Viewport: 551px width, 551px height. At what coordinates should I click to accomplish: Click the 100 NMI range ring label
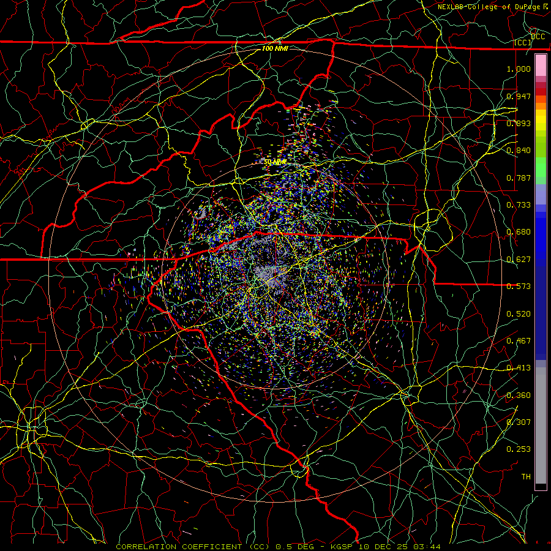pyautogui.click(x=275, y=48)
